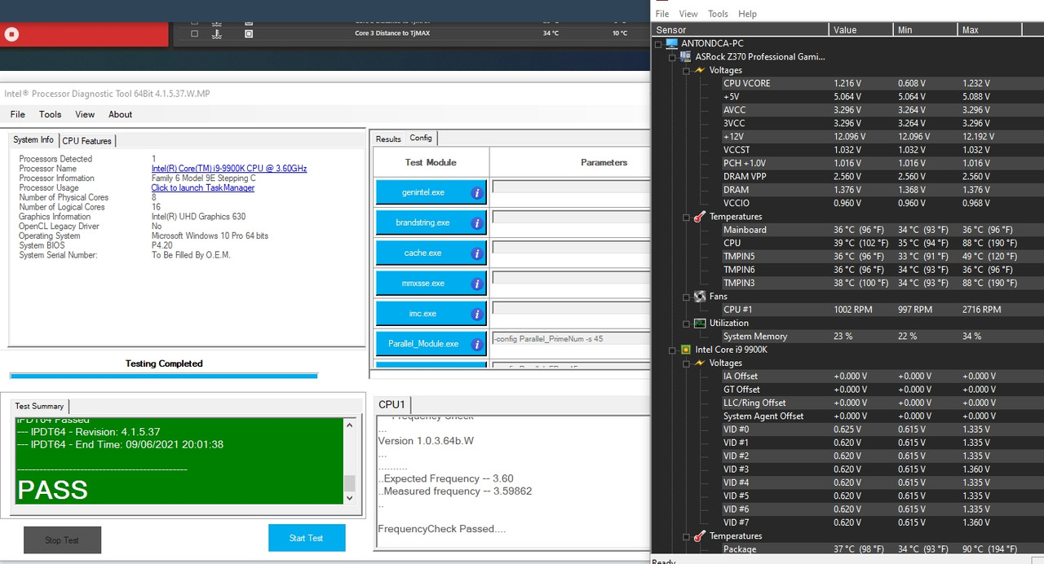
Task: Click the fan icon beside Fans
Action: pos(700,297)
